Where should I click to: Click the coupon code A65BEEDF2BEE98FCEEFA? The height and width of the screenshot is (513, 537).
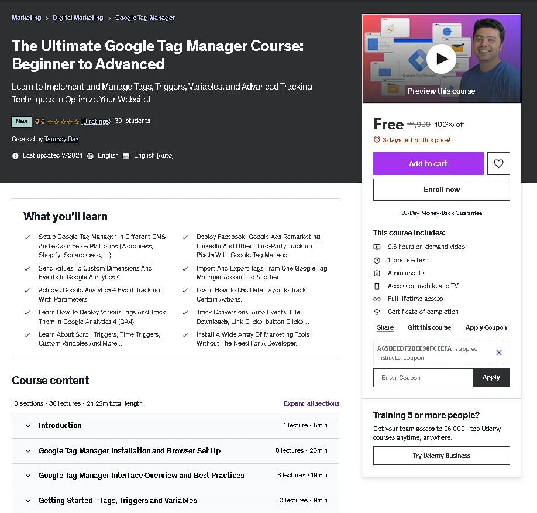pyautogui.click(x=414, y=348)
